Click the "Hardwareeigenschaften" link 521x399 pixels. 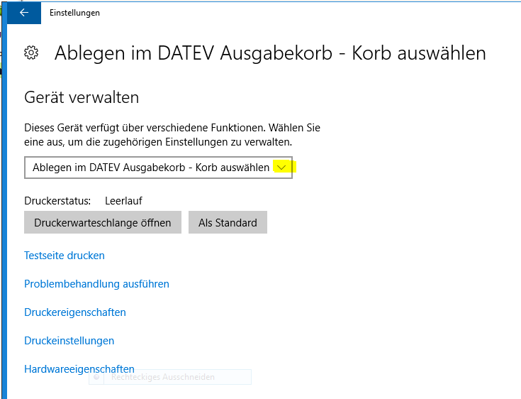point(79,369)
